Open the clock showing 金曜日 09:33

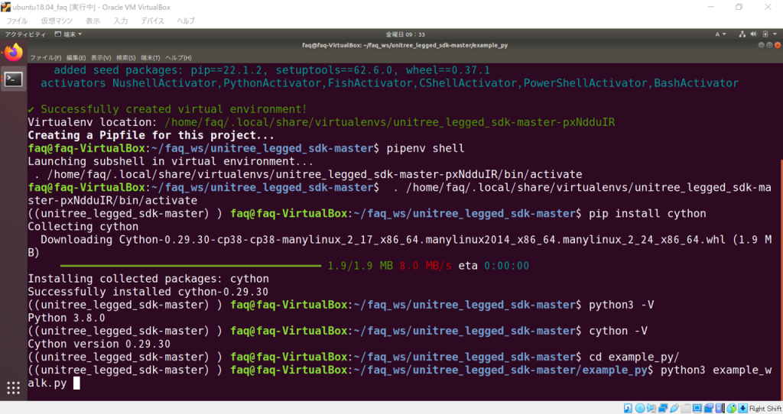click(405, 34)
